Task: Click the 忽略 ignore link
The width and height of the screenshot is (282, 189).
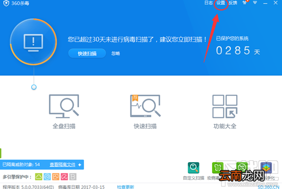Action: click(x=115, y=53)
